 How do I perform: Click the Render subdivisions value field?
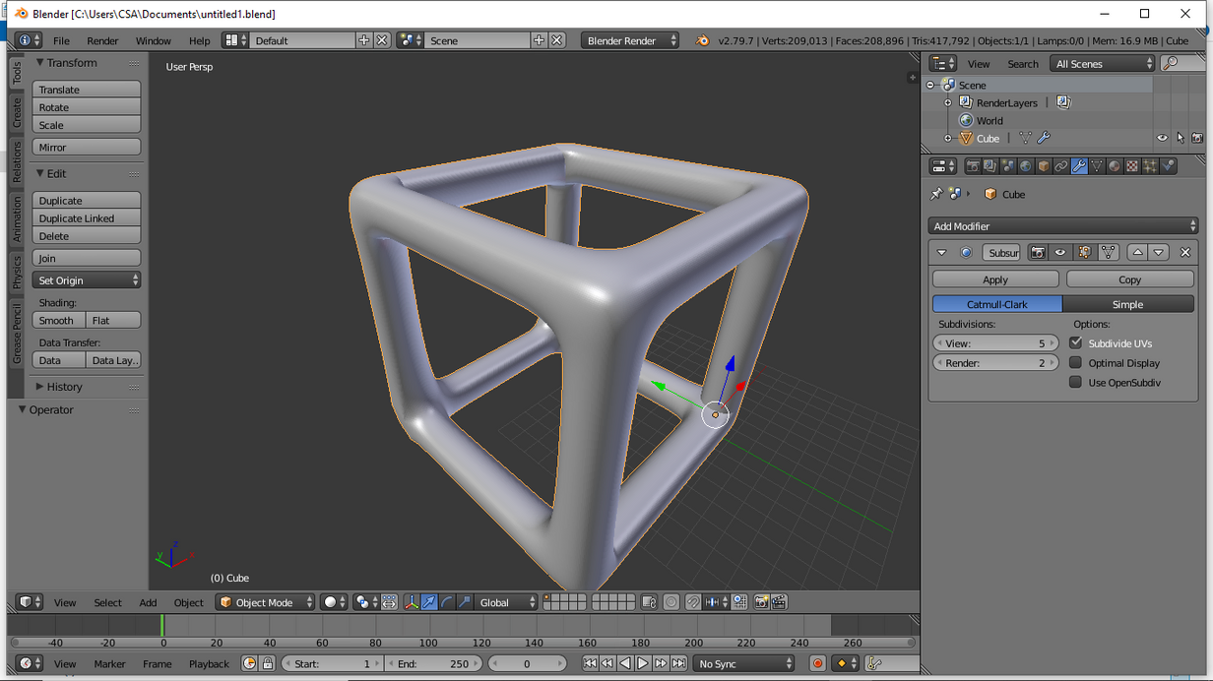pyautogui.click(x=995, y=363)
